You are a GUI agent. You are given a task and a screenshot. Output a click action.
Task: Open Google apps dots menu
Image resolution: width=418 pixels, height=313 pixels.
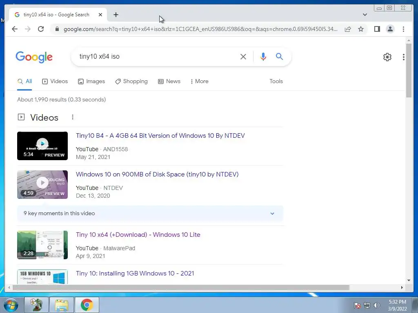click(404, 57)
